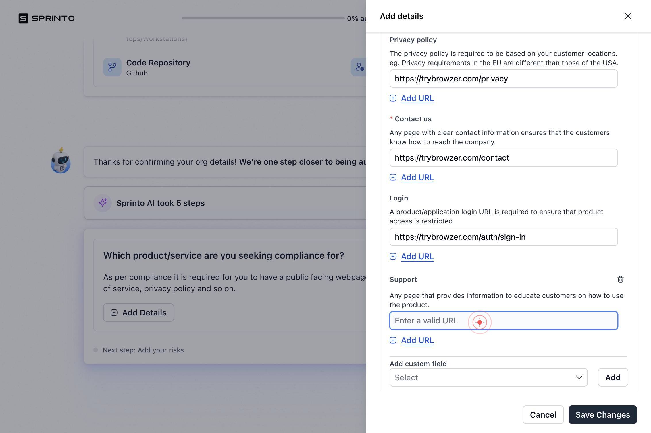Add another URL under Contact us
This screenshot has width=651, height=433.
tap(417, 177)
